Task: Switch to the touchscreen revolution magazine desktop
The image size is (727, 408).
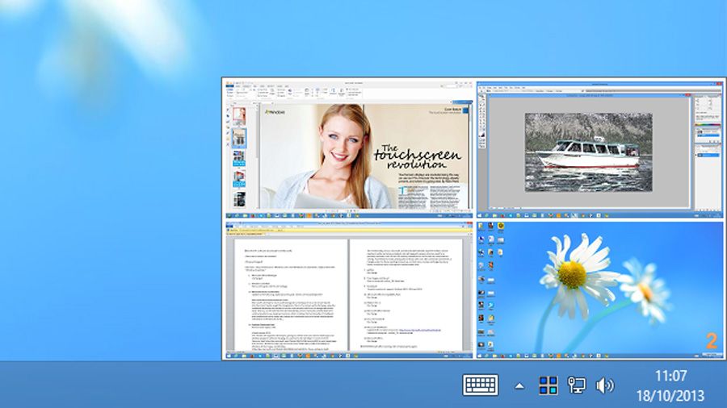Action: (349, 149)
